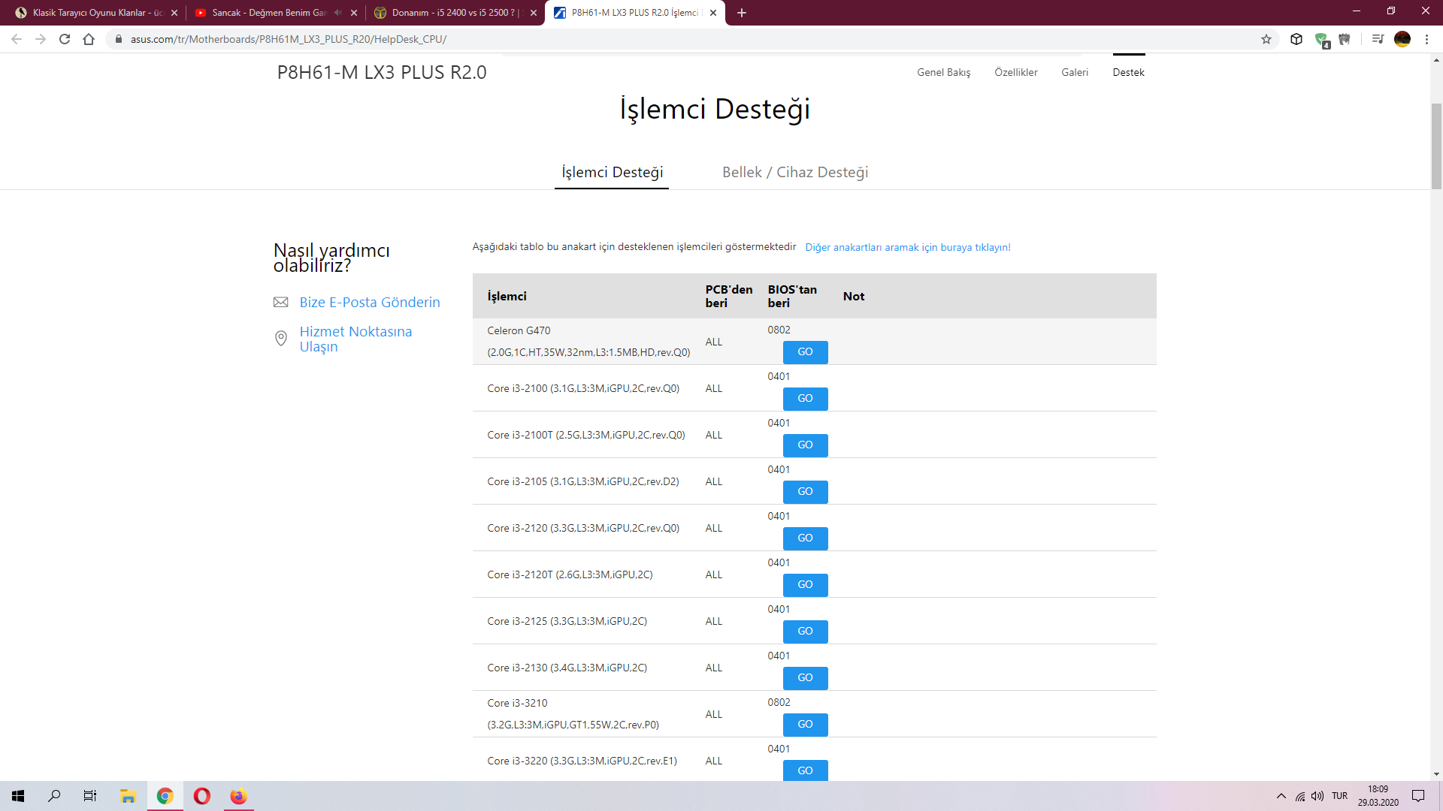Click the İşlemci column header
The image size is (1443, 811).
tap(507, 296)
